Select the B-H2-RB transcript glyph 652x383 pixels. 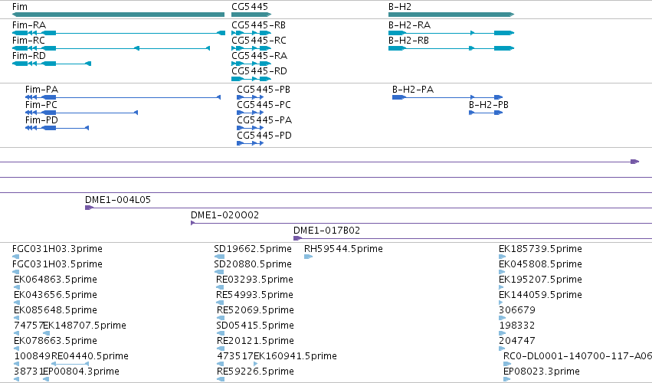[x=451, y=48]
